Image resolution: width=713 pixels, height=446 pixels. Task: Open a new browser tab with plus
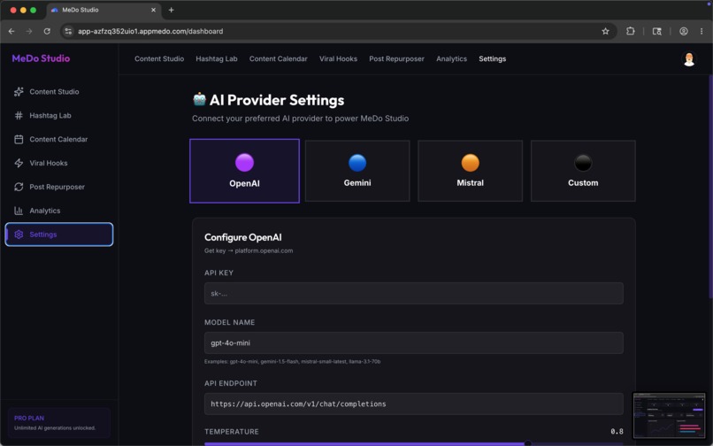(171, 10)
